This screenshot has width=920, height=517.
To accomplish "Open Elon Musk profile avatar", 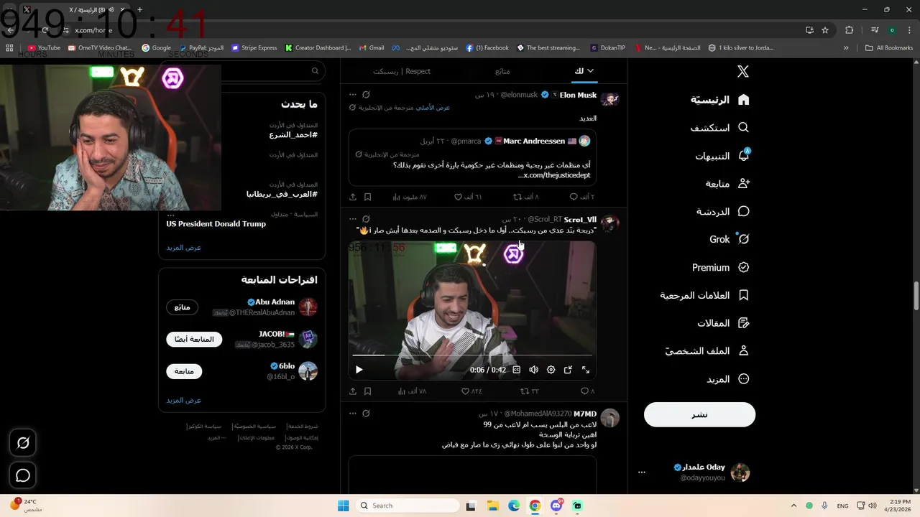I will tap(610, 99).
